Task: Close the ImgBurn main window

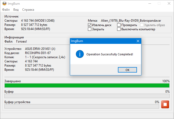Action: (x=169, y=4)
